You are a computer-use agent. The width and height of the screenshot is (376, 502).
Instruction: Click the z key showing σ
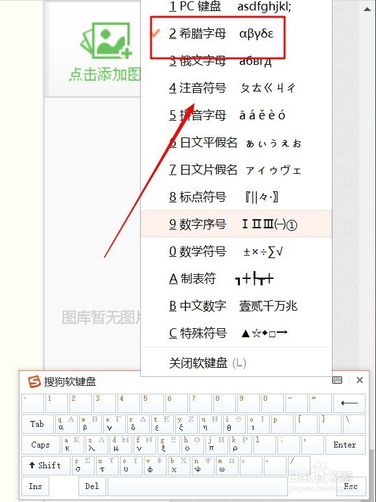coord(83,465)
